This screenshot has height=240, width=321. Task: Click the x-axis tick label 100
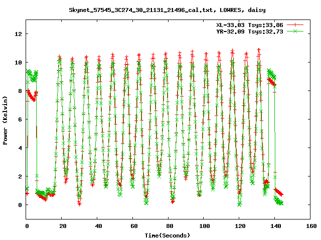point(205,226)
